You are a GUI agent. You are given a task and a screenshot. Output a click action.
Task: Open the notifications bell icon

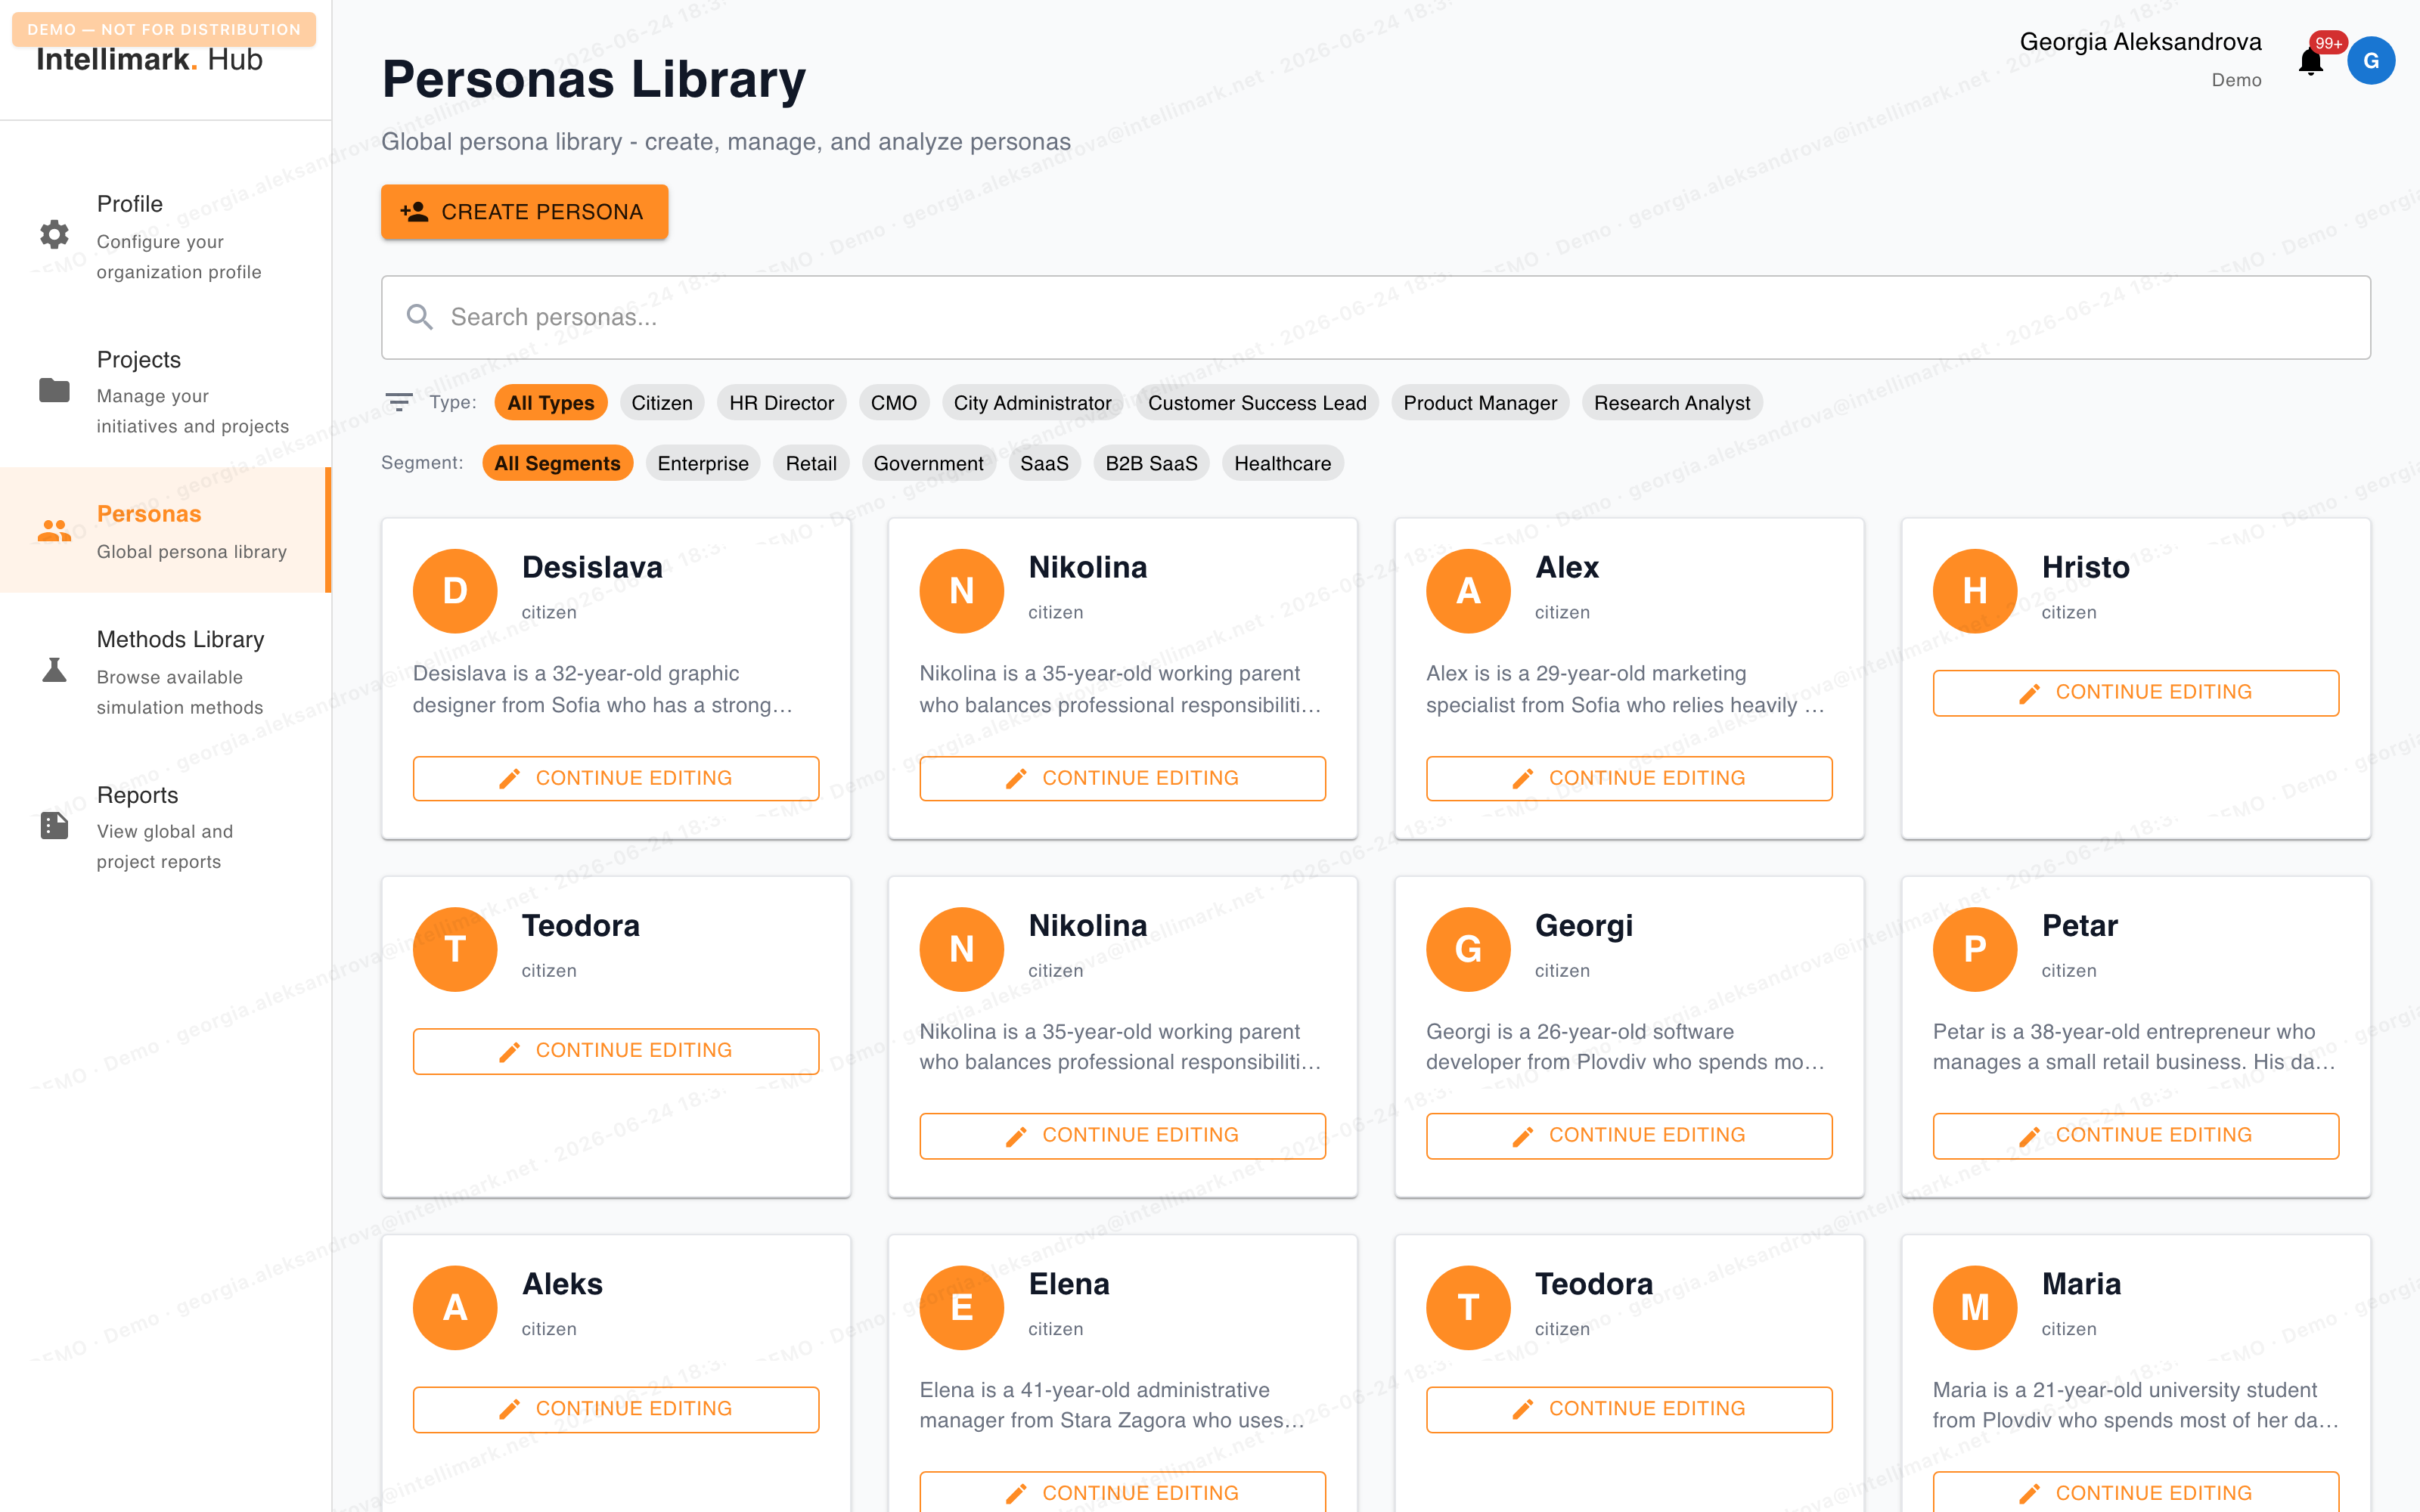tap(2310, 62)
